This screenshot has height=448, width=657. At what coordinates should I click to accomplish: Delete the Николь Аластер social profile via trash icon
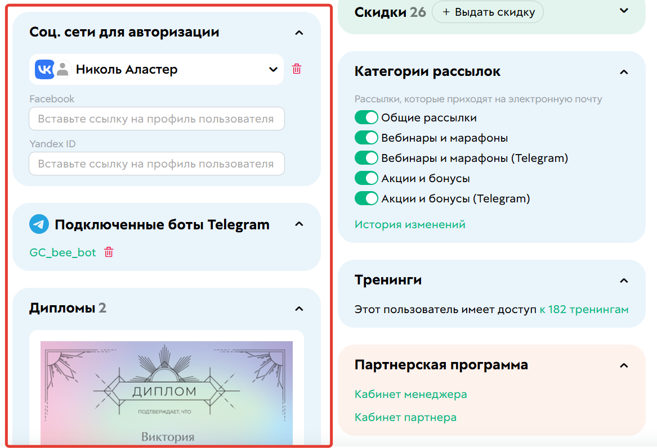coord(297,69)
